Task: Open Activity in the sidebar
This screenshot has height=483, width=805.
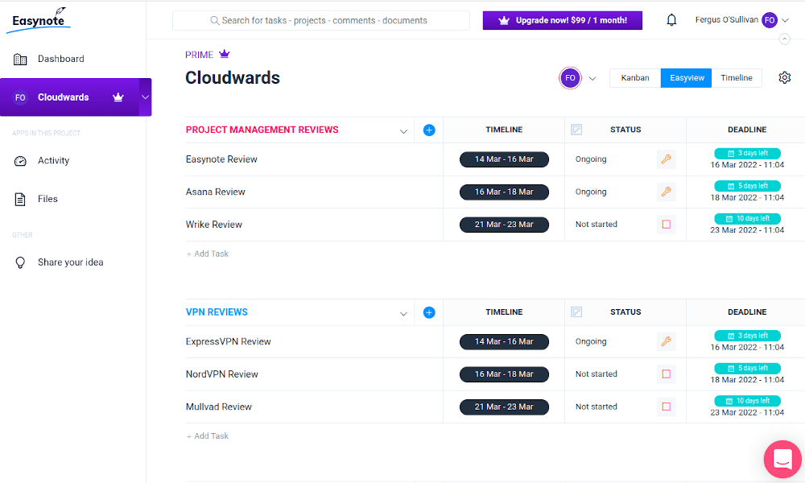Action: 42,161
